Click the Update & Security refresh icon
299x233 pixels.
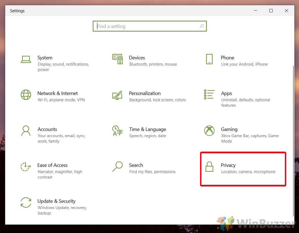click(26, 203)
